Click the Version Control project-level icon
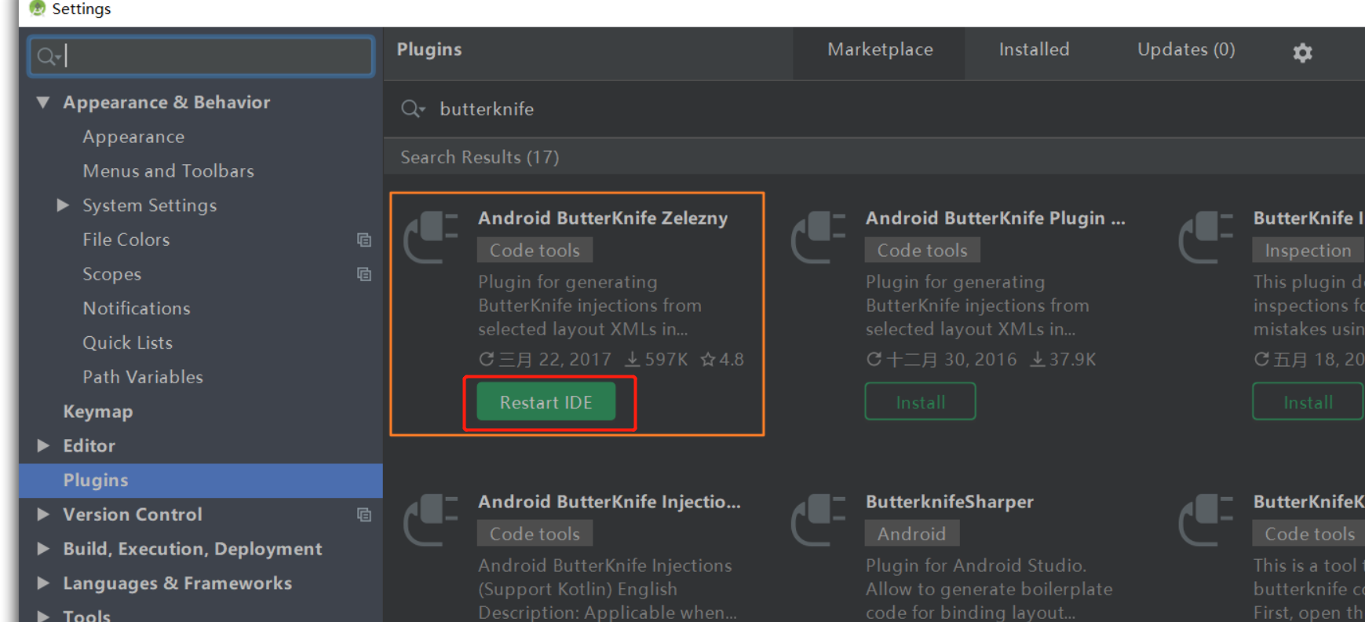 (364, 514)
